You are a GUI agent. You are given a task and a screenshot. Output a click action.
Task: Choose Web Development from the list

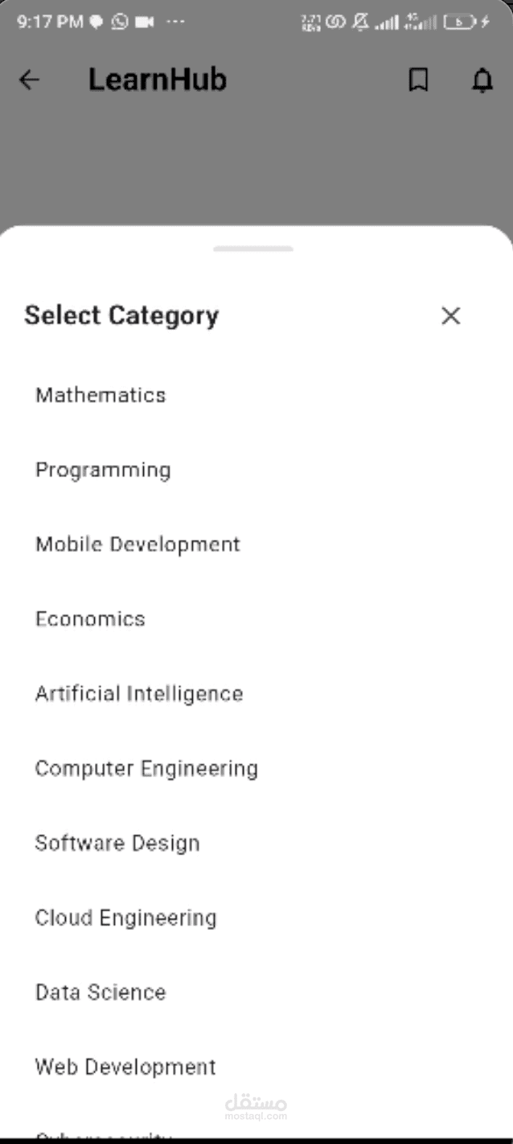point(256,1067)
